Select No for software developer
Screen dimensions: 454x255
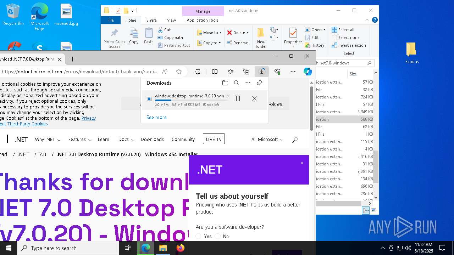[217, 236]
